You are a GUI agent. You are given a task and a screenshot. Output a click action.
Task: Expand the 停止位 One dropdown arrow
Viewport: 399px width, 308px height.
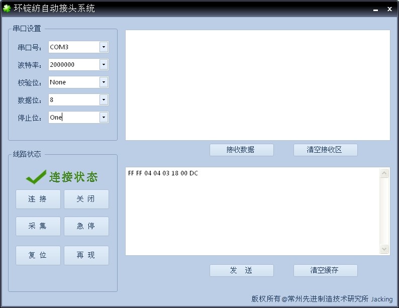(104, 117)
